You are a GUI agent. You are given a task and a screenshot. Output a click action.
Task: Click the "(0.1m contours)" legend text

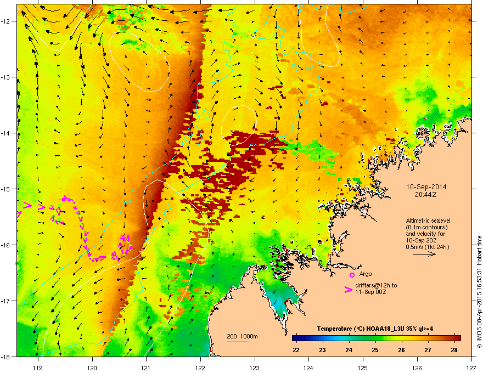pyautogui.click(x=426, y=228)
